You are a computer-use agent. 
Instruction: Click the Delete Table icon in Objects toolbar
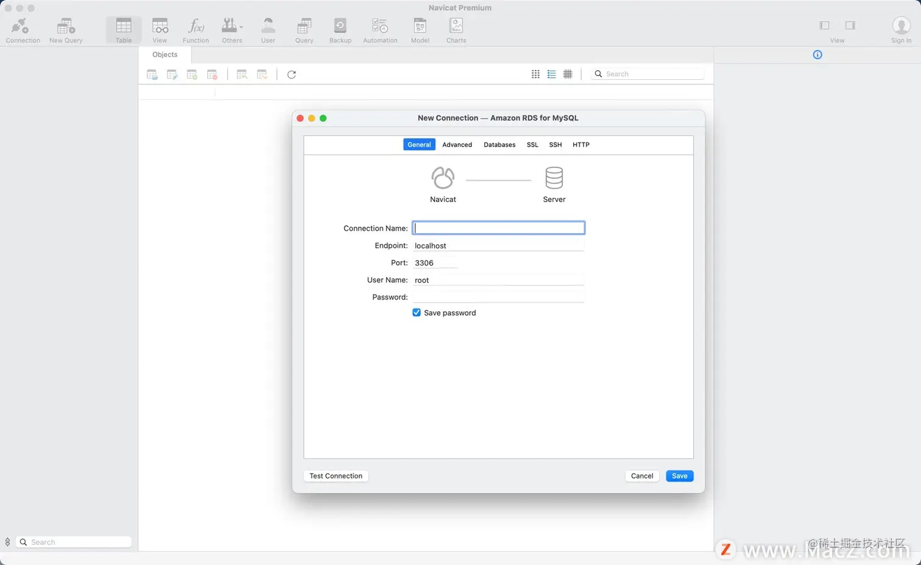(212, 74)
